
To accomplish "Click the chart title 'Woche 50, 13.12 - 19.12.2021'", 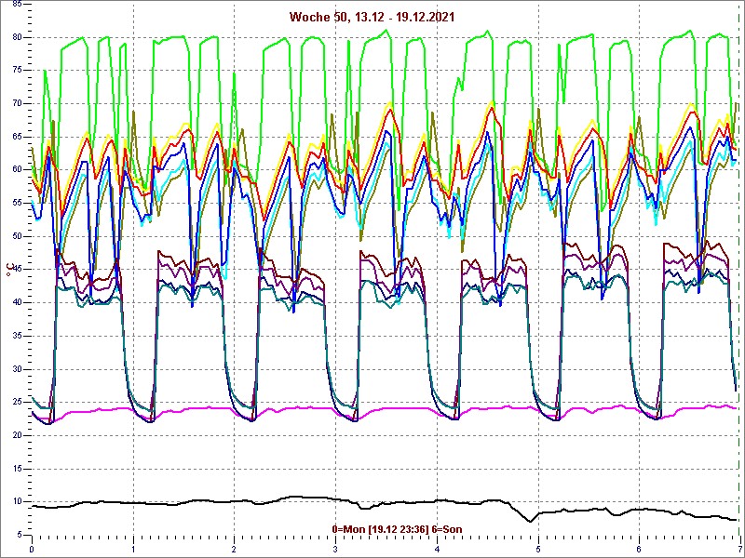I will tap(372, 17).
